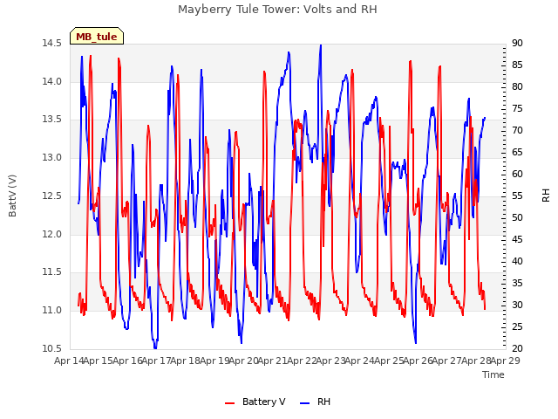558x419 pixels.
Task: Click the Apr 27 date tick label
Action: pos(447,361)
